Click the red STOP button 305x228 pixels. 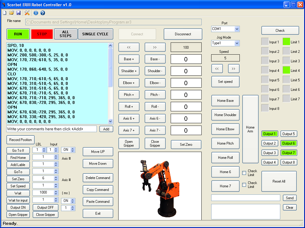point(42,34)
